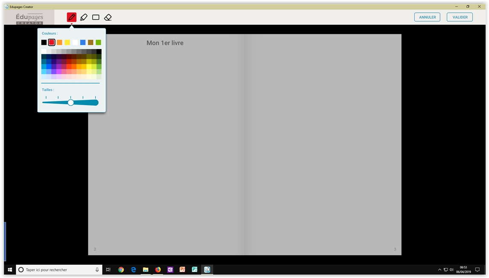This screenshot has width=489, height=278.
Task: Open File Explorer from the taskbar
Action: click(146, 269)
